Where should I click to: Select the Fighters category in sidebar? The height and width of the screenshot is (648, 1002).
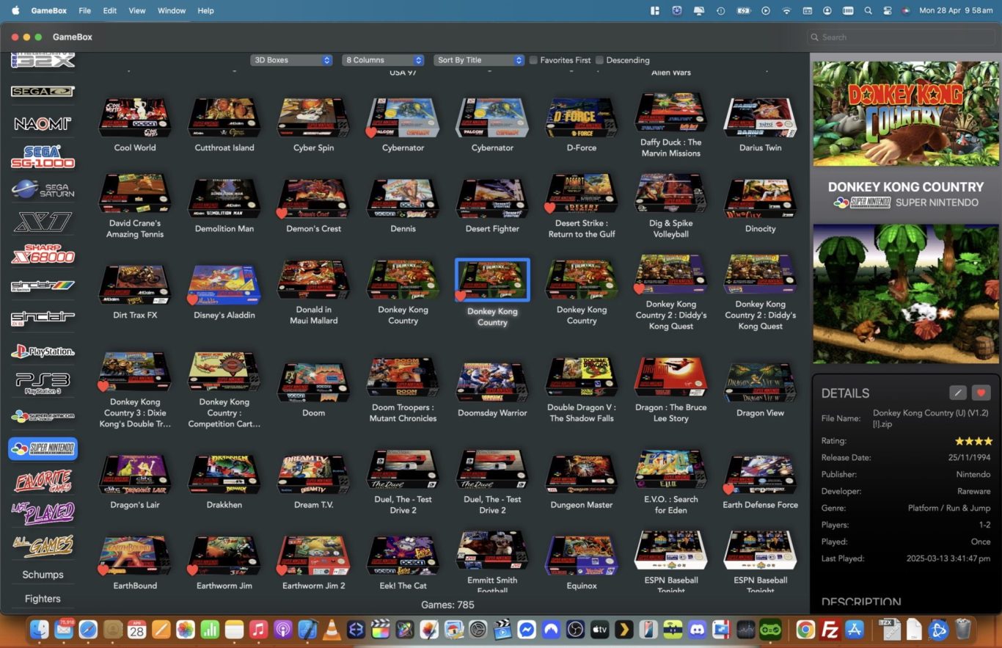click(x=43, y=599)
